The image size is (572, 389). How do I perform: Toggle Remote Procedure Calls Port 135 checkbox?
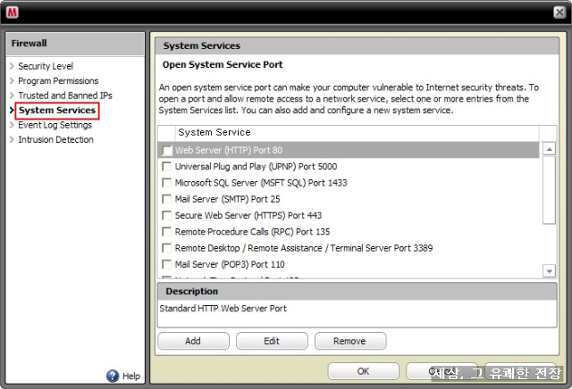(167, 232)
